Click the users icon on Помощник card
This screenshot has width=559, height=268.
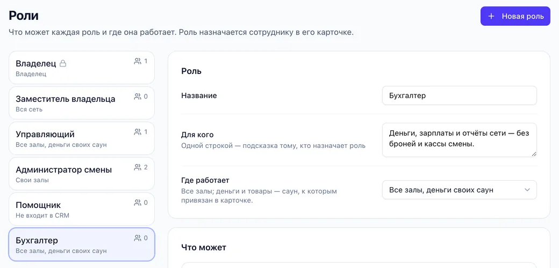[138, 203]
